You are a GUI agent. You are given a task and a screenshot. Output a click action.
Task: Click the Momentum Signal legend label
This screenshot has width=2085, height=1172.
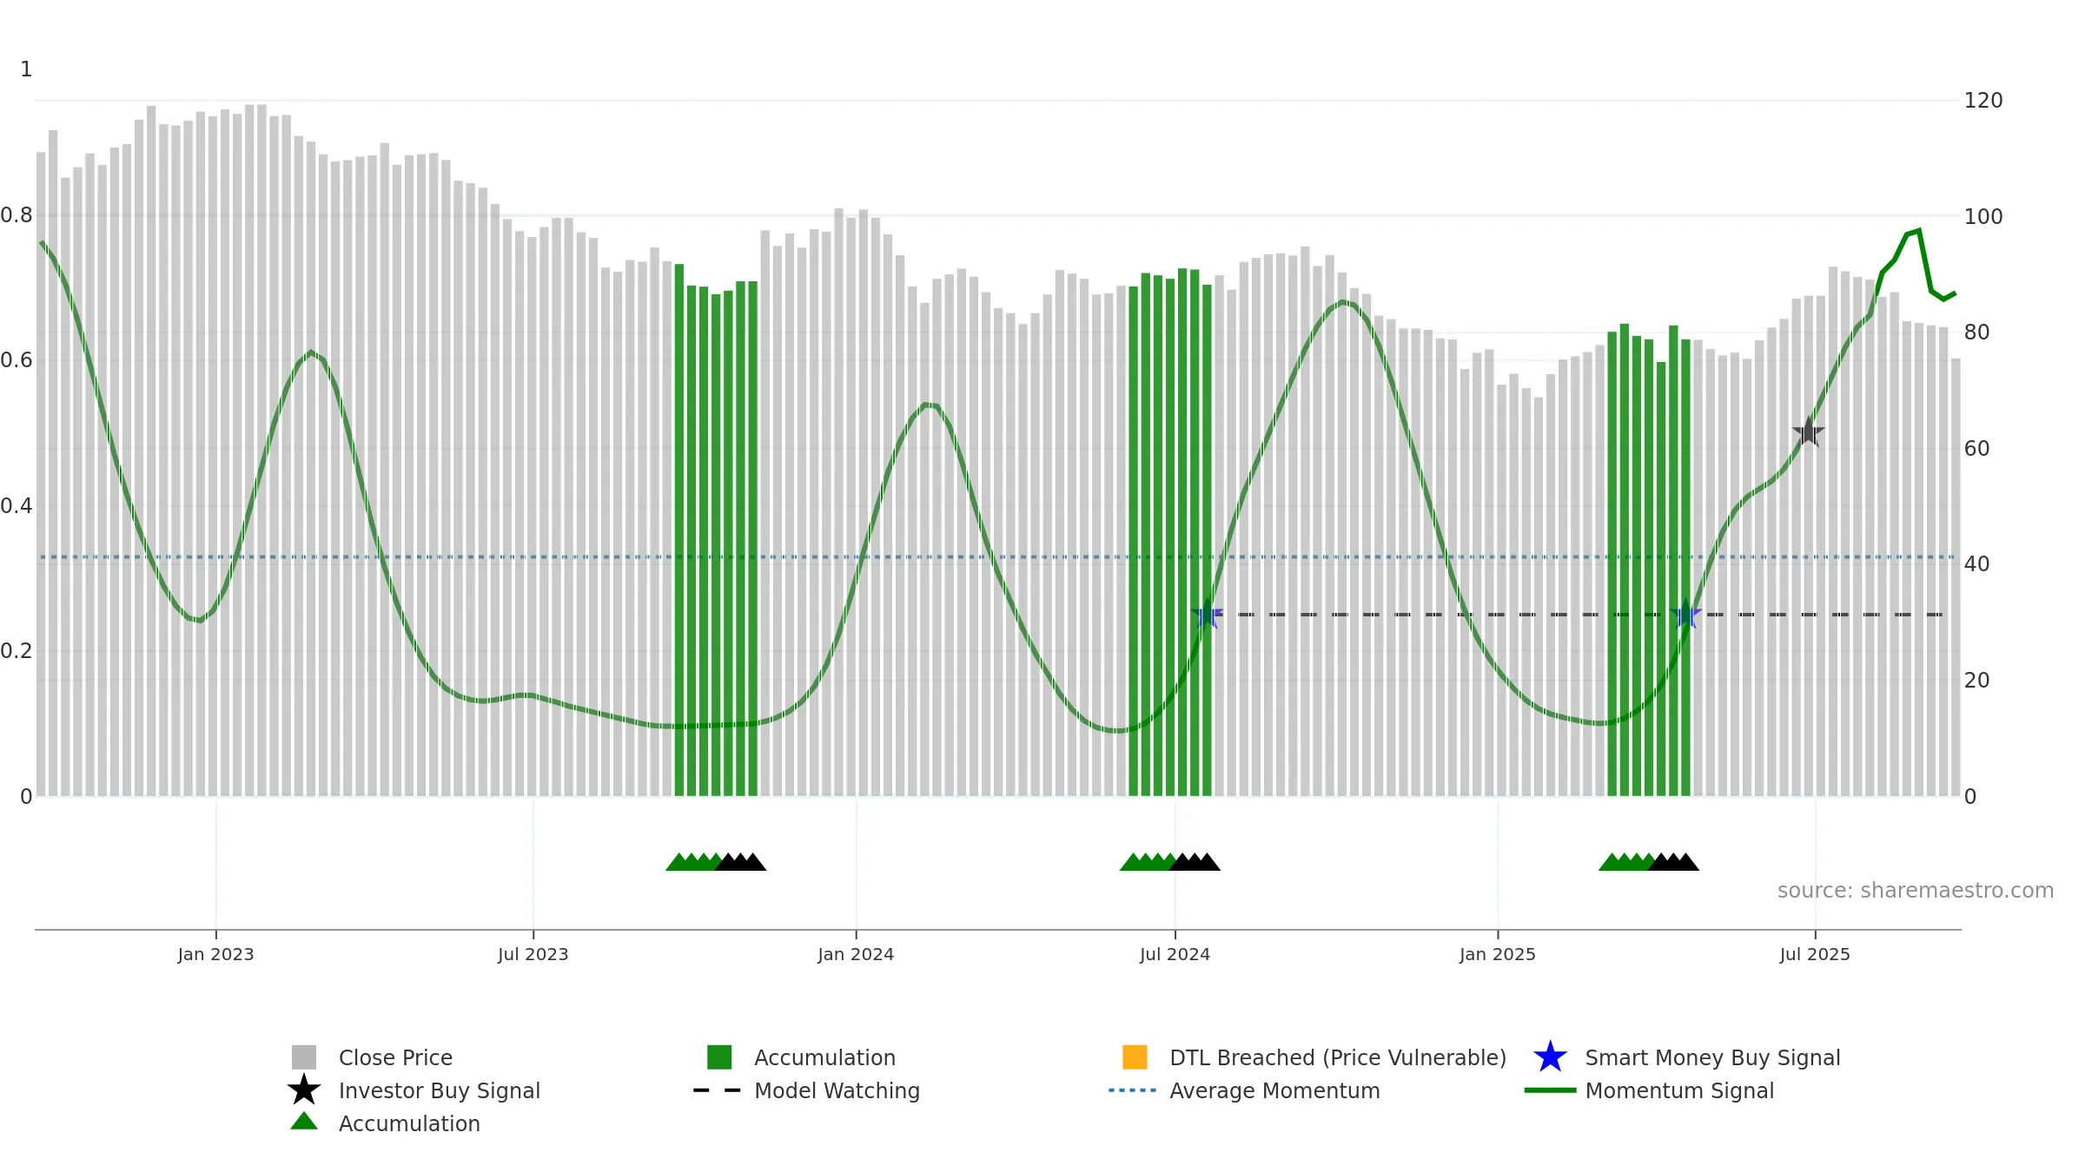(1679, 1090)
